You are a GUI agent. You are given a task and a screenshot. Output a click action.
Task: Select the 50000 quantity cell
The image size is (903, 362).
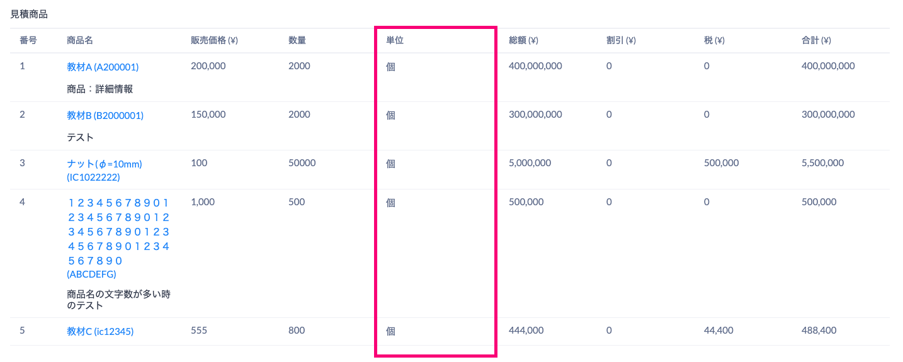click(302, 163)
